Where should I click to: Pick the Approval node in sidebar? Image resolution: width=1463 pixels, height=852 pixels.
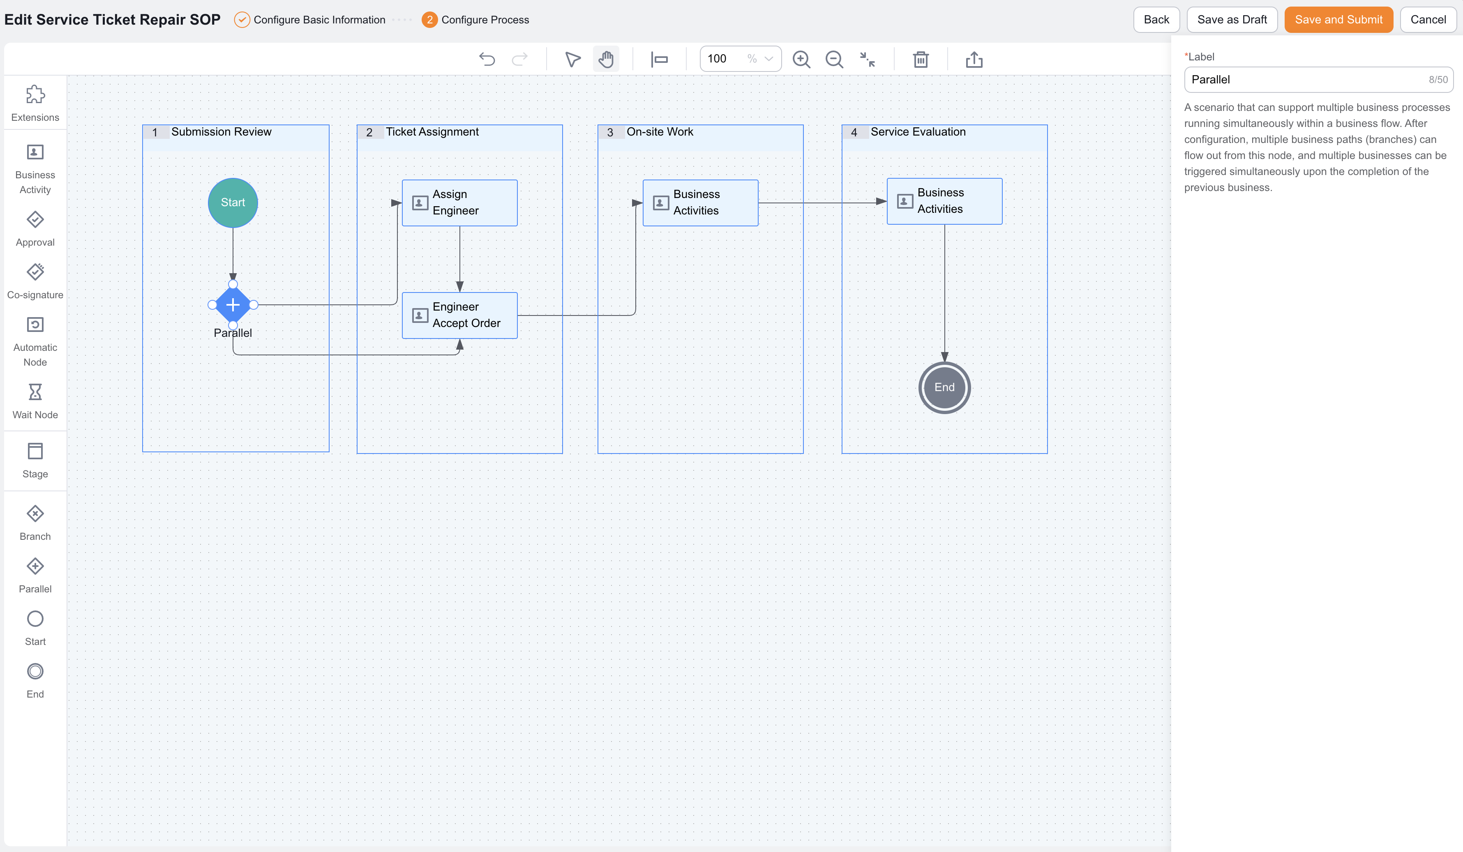[x=35, y=229]
